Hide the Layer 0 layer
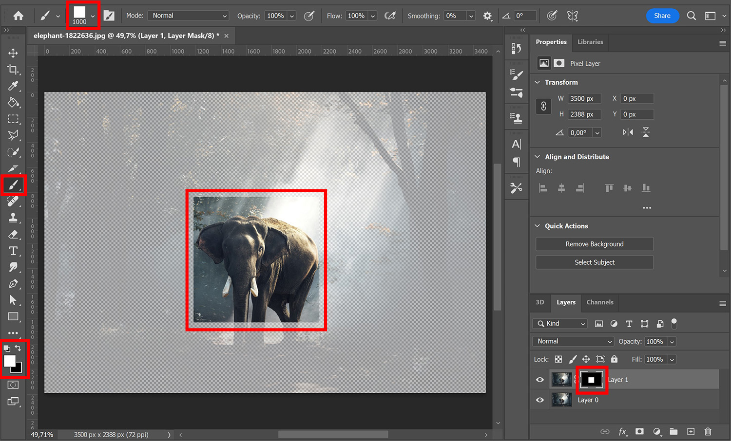731x441 pixels. [539, 400]
